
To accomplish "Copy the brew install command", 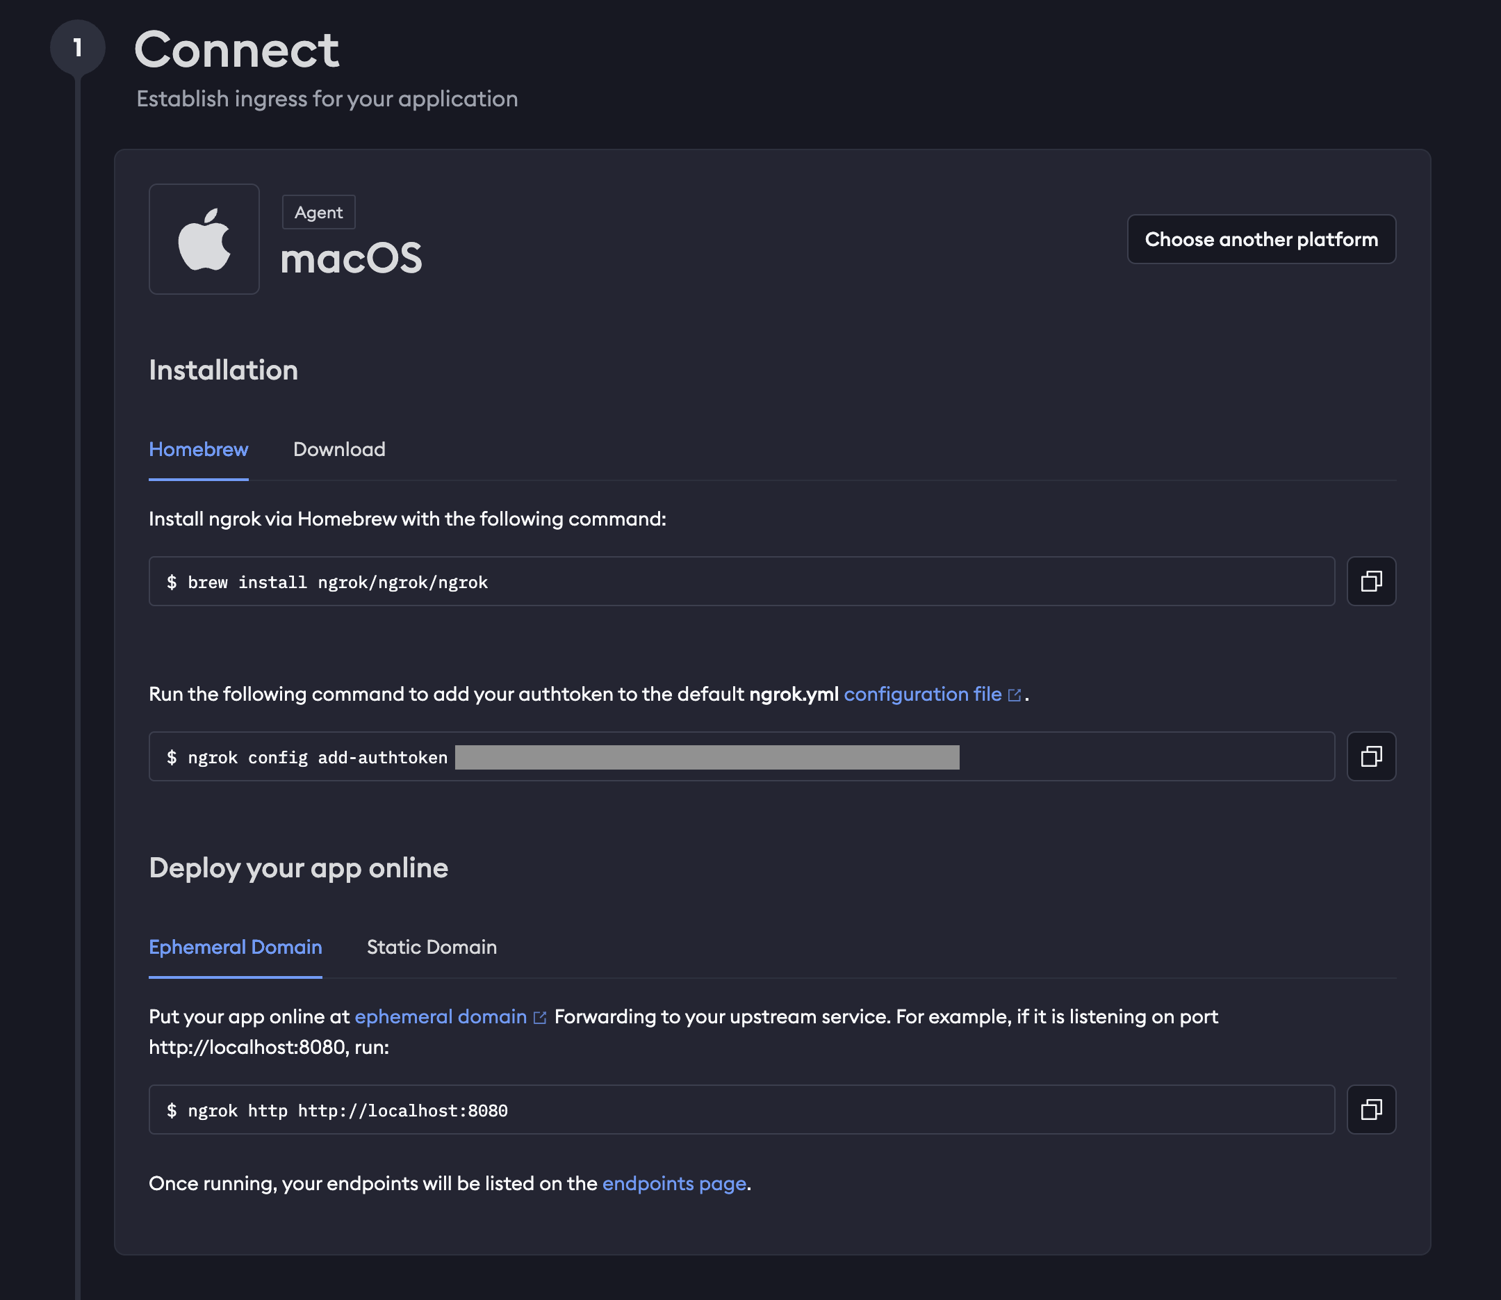I will point(1370,581).
